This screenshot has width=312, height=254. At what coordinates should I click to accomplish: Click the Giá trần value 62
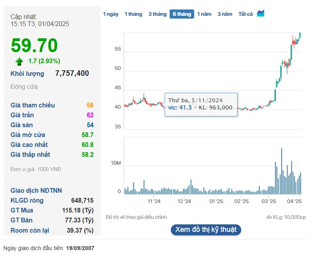(90, 115)
